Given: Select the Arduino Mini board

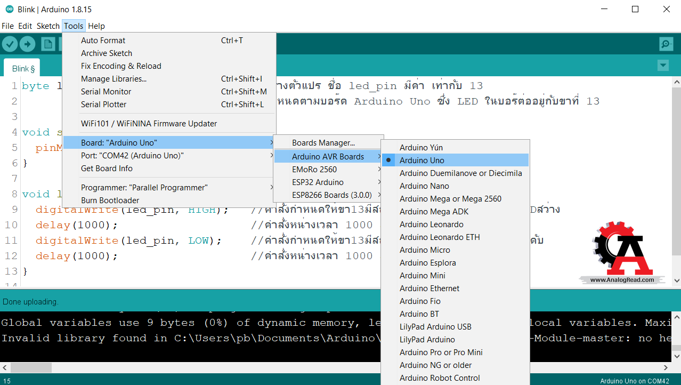Looking at the screenshot, I should (x=456, y=276).
